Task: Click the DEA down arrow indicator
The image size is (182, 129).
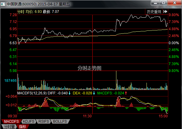Action: pyautogui.click(x=94, y=93)
